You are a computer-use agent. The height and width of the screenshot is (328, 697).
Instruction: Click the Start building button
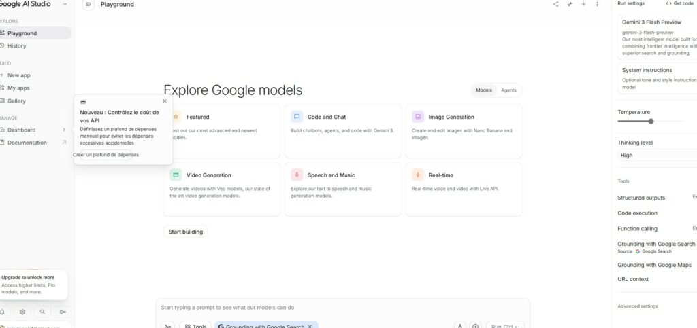[186, 232]
